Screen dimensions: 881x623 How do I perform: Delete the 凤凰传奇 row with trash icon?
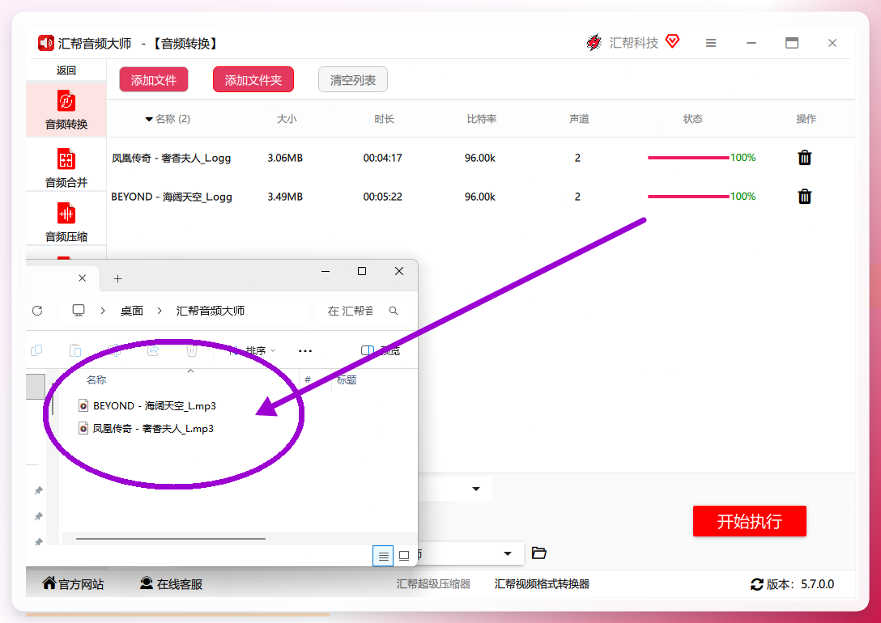point(805,158)
